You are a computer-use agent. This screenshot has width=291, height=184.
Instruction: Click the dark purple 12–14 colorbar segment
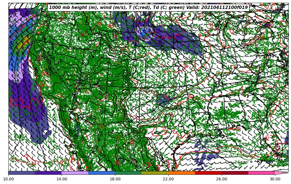(48, 173)
